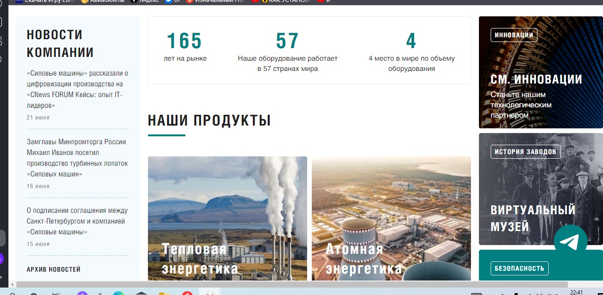
Task: Open news about Mikhail Ivanov's visit
Action: (77, 158)
